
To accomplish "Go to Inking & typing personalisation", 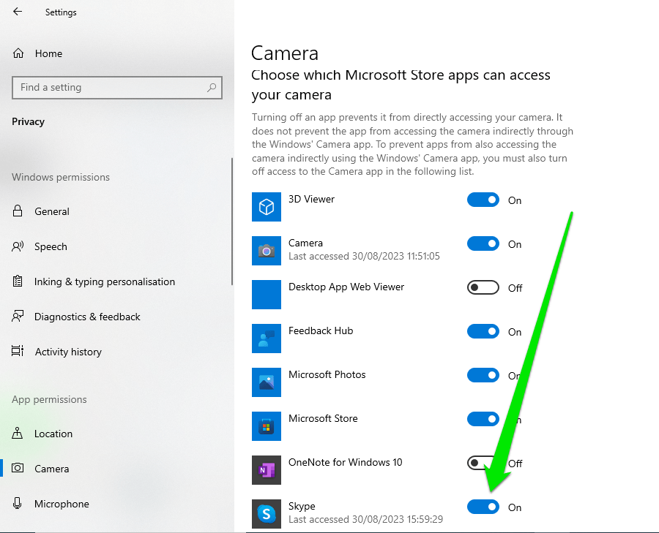I will tap(116, 281).
